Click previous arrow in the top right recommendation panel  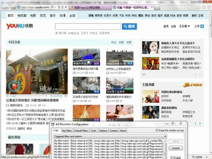point(196,75)
